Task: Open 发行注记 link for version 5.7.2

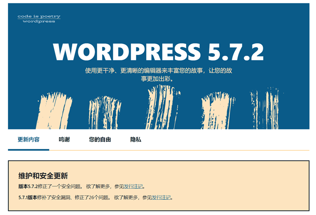Action: pyautogui.click(x=133, y=187)
